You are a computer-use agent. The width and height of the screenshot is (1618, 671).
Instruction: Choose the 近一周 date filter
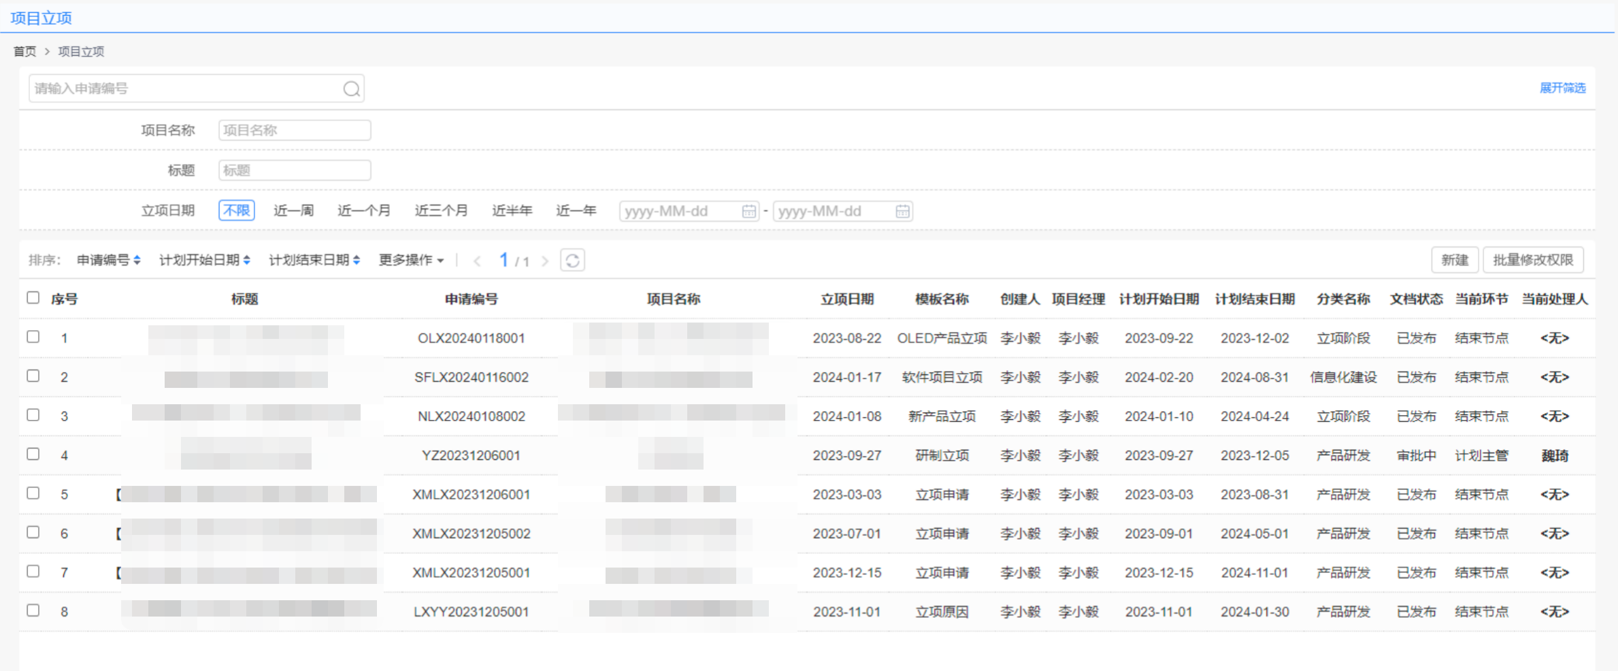point(293,211)
